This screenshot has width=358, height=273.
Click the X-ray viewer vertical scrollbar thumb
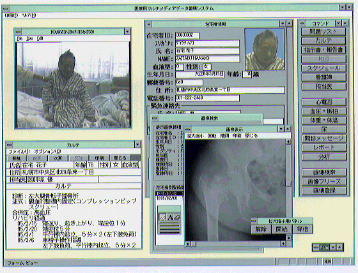288,184
